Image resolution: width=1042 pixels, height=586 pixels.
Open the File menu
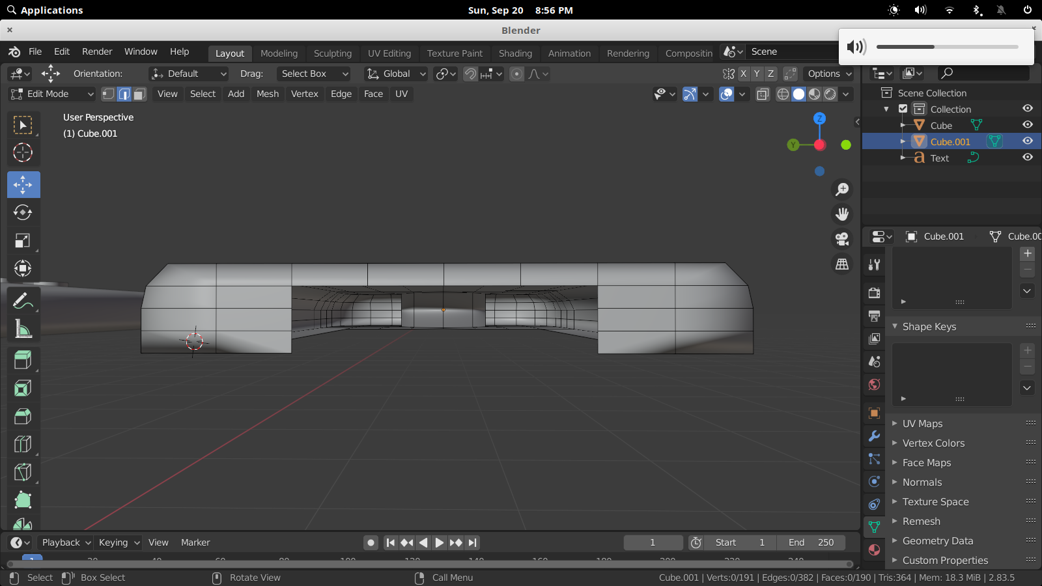(x=35, y=51)
